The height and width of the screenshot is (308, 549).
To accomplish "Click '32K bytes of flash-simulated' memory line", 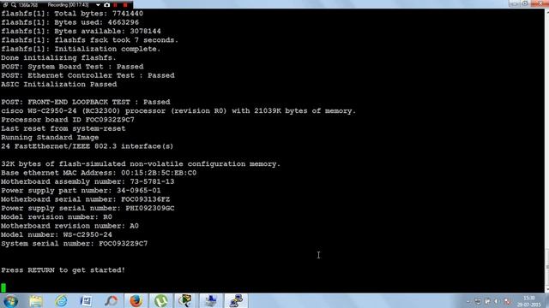I will (x=141, y=163).
